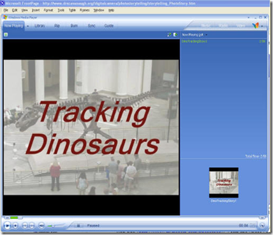Click the Tracking Dinosaurs video area
273x235 pixels.
[91, 127]
